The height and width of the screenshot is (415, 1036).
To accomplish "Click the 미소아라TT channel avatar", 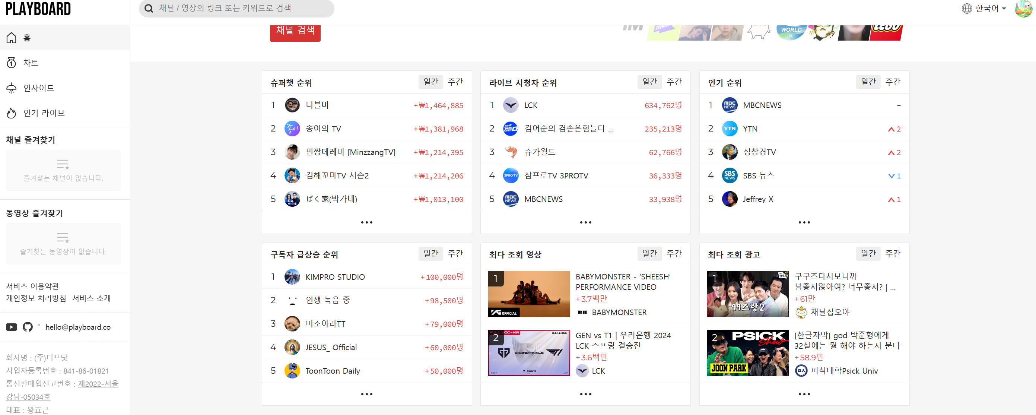I will pos(292,324).
